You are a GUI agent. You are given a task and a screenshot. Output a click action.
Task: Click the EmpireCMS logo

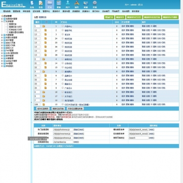coord(14,5)
